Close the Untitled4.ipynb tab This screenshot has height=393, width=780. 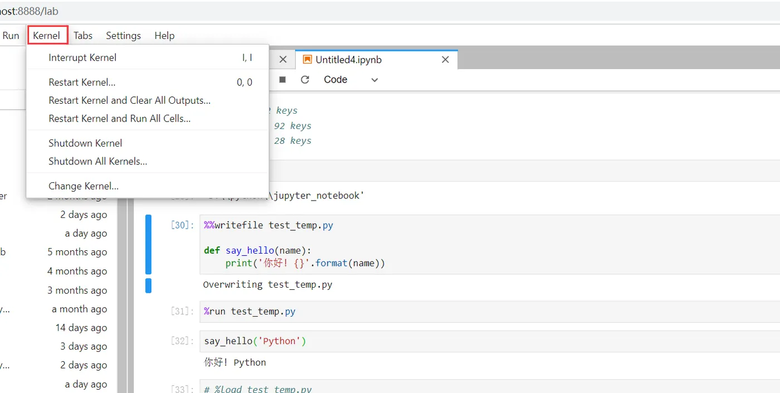pyautogui.click(x=445, y=60)
